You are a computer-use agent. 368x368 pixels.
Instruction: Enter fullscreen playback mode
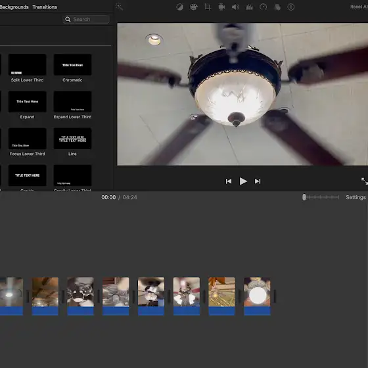(365, 181)
